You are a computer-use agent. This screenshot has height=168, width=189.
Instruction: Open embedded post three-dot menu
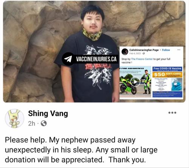[x=179, y=50]
